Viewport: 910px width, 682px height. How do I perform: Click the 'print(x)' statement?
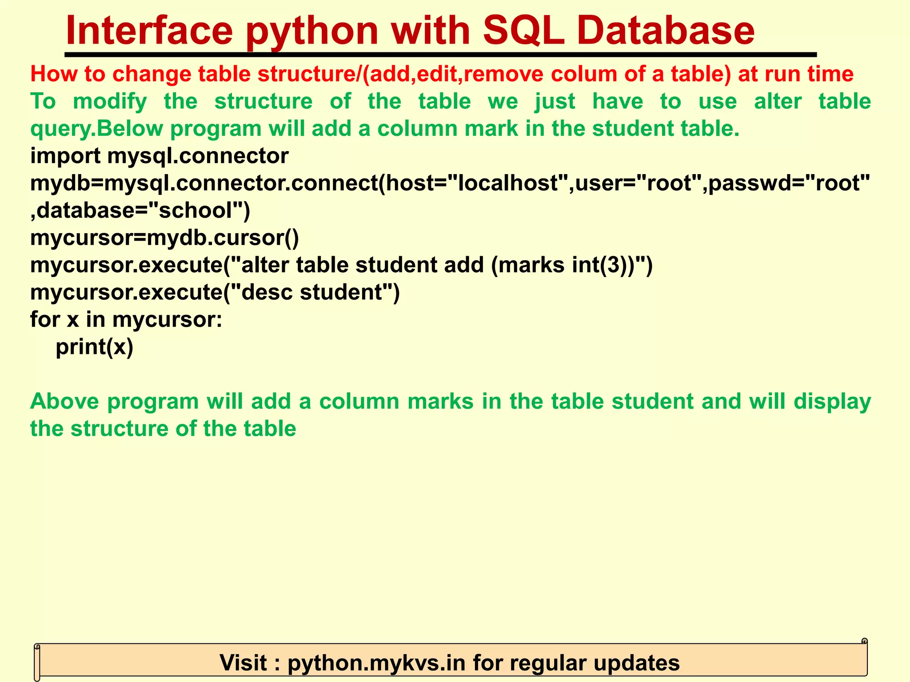click(x=94, y=347)
